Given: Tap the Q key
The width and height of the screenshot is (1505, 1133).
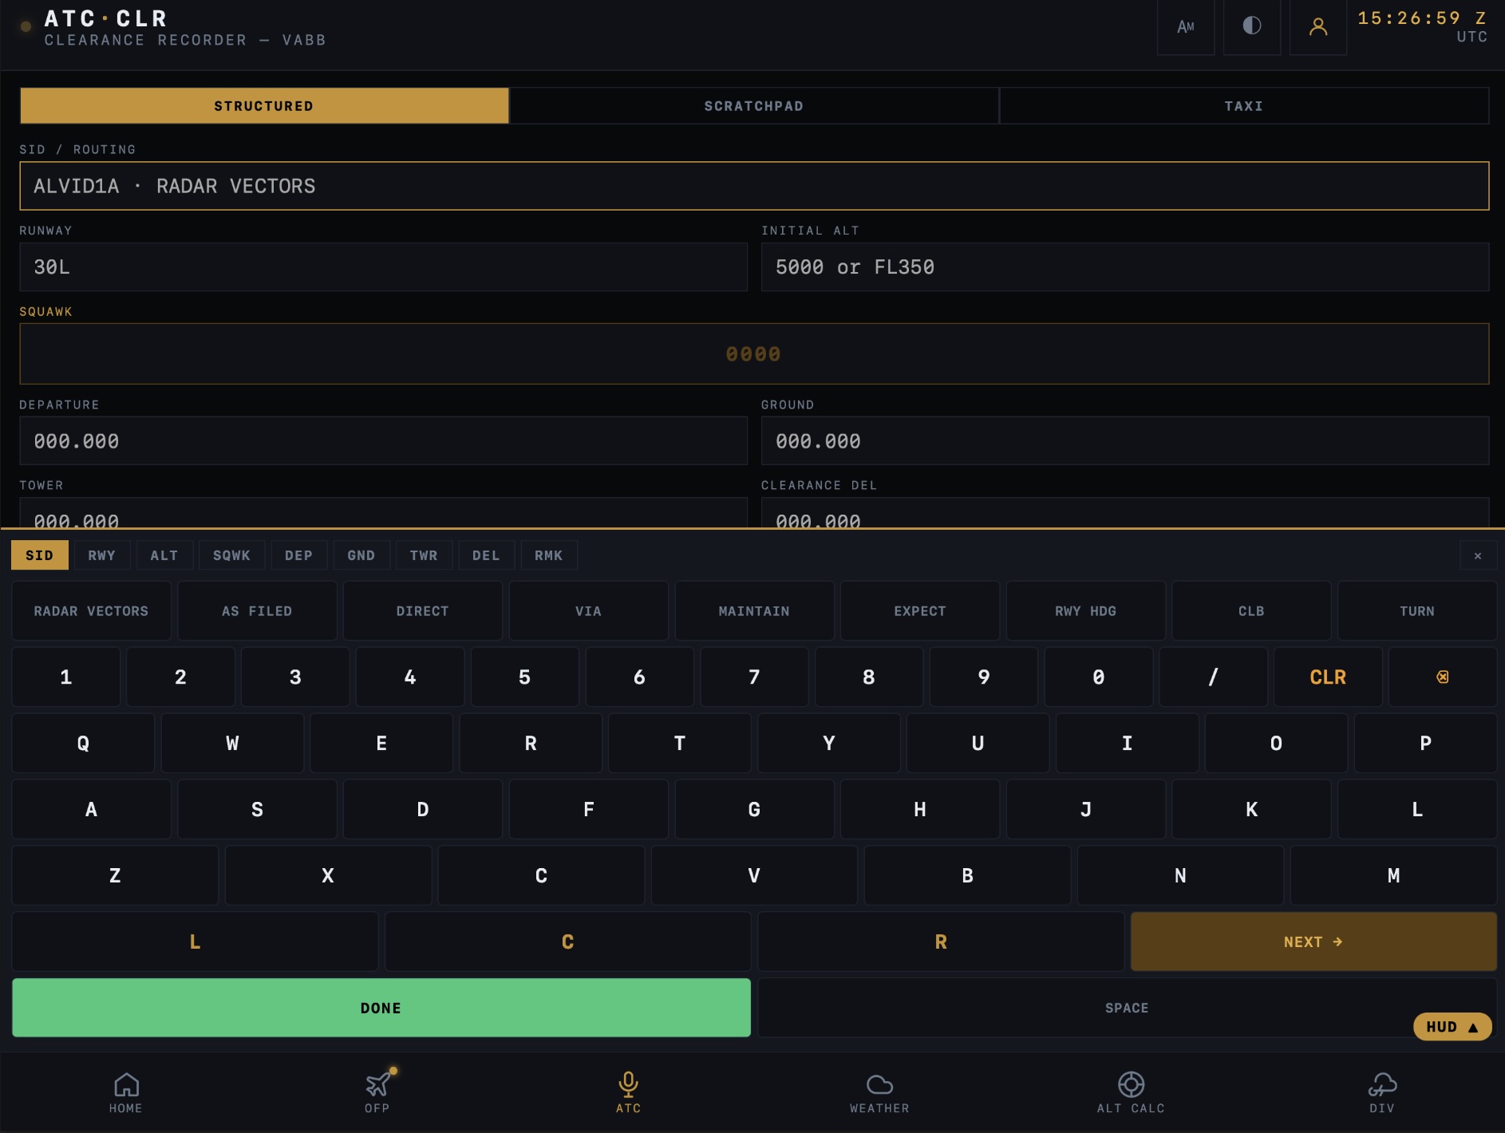Looking at the screenshot, I should click(83, 743).
